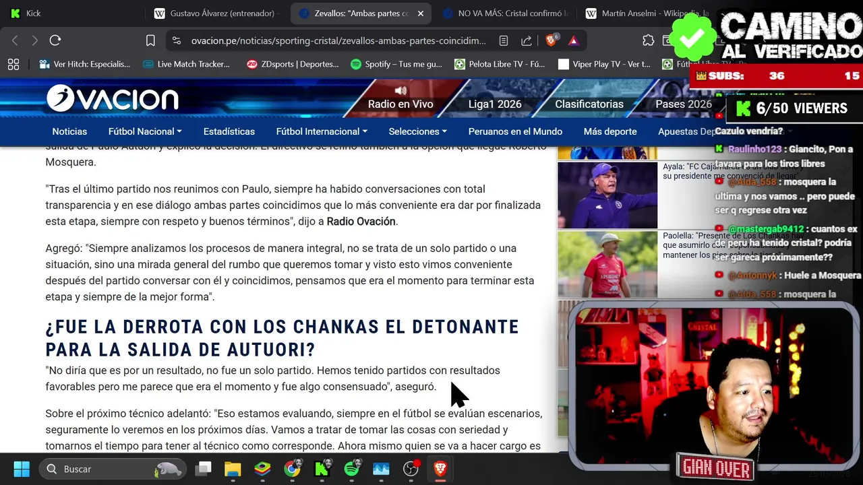This screenshot has width=863, height=485.
Task: Open the Live Match Tracker bookmark
Action: [x=187, y=64]
